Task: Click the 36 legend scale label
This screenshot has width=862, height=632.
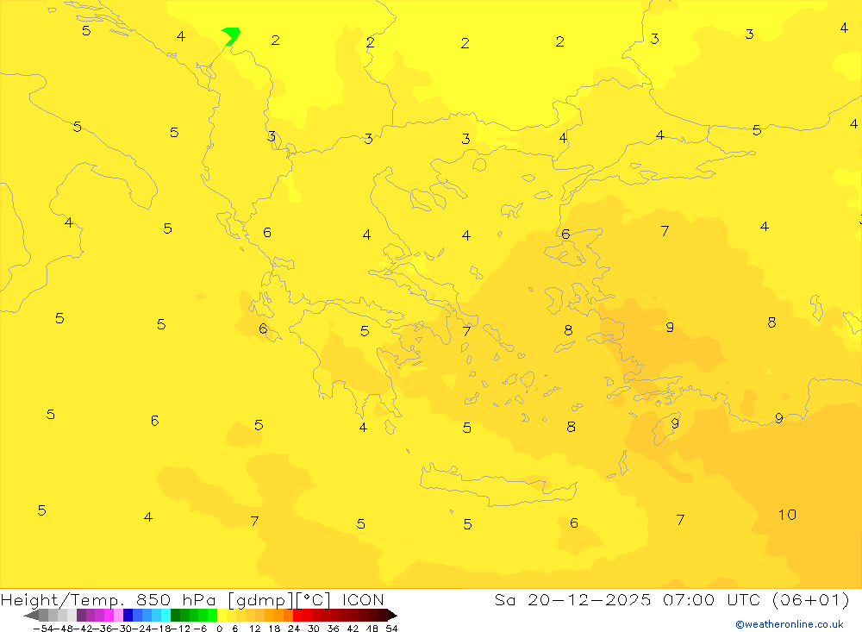Action: [x=333, y=629]
